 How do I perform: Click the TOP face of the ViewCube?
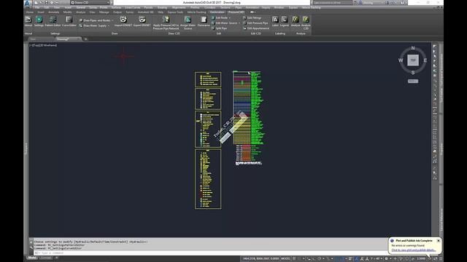click(x=413, y=60)
